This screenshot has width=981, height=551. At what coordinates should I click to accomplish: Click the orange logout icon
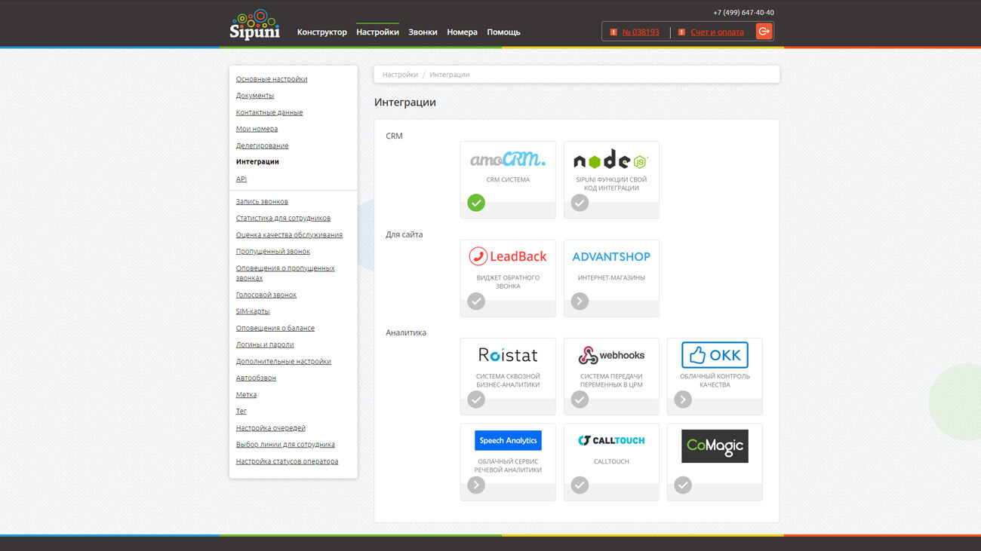[x=764, y=32]
